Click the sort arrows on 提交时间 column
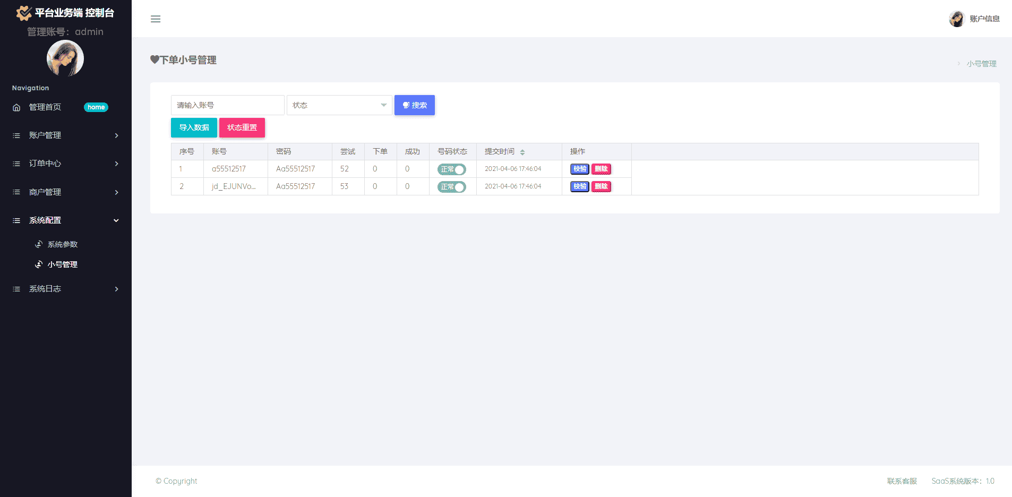Screen dimensions: 1012x497 tap(522, 152)
